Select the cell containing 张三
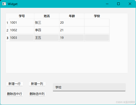Screen dimensions: 136x105 click(47, 23)
